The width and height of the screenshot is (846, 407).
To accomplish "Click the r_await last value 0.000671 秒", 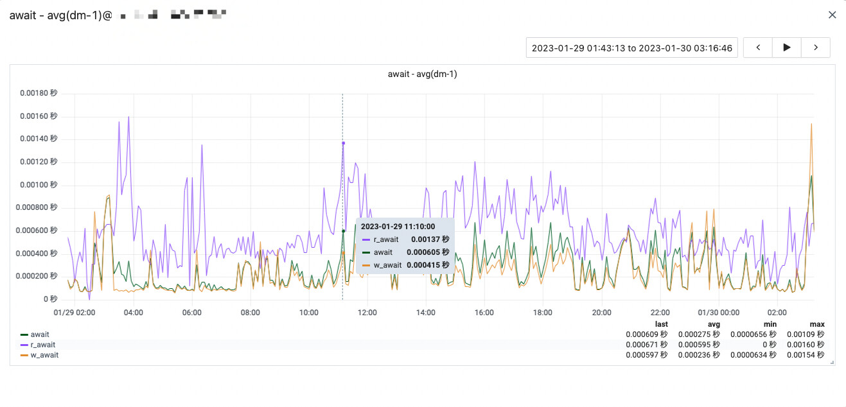I will 647,345.
